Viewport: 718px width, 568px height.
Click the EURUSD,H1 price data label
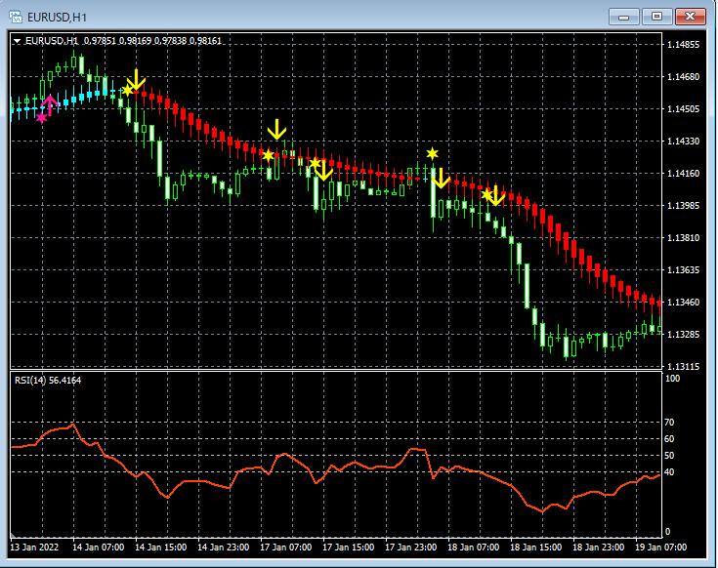pos(123,41)
